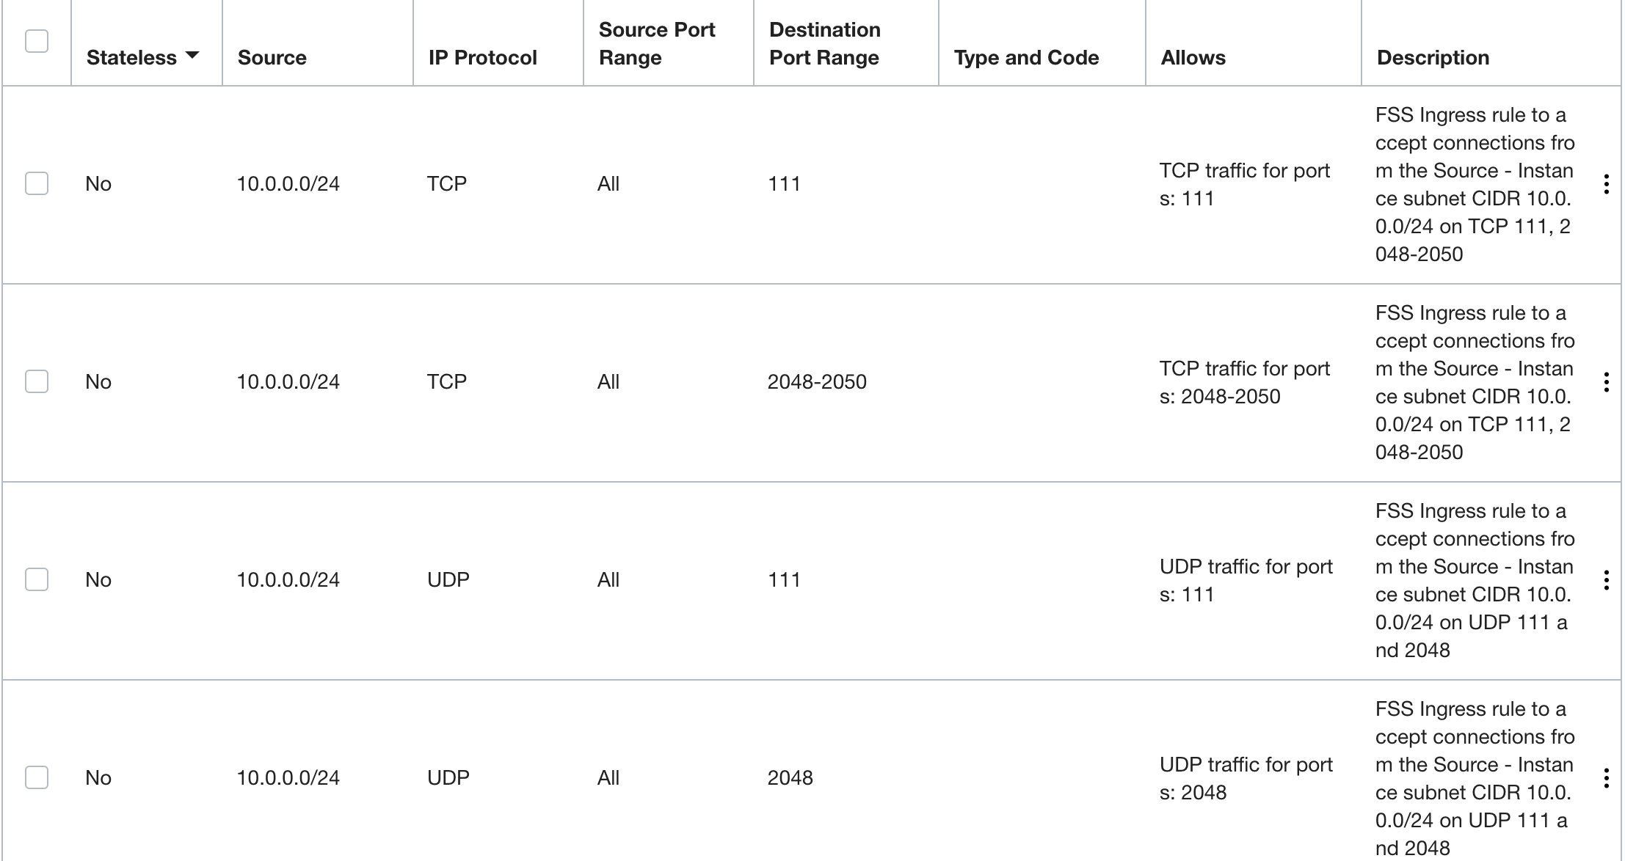Open actions menu for TCP 2048-2050 rule
Screen dimensions: 1625x861
(1607, 381)
